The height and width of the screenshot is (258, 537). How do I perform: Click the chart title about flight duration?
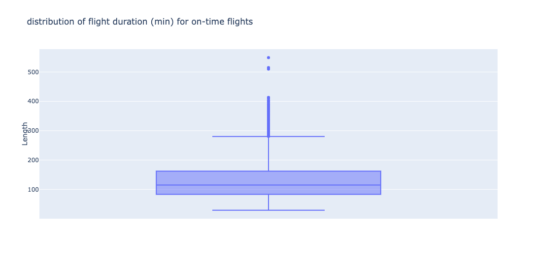click(140, 22)
